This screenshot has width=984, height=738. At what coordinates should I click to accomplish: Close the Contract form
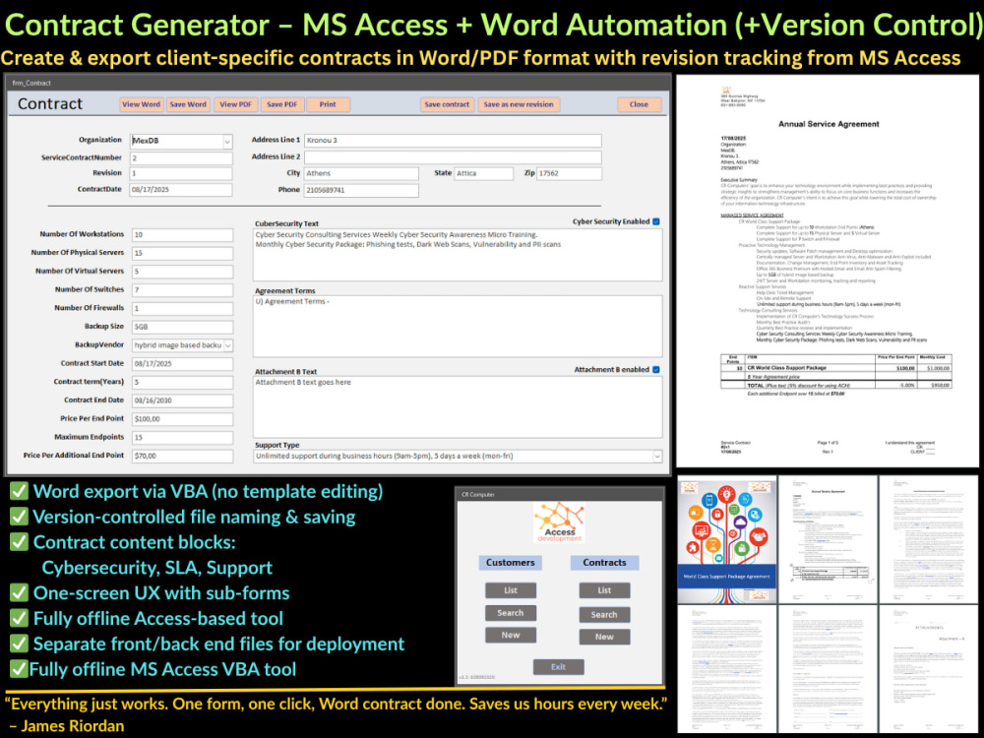coord(639,105)
